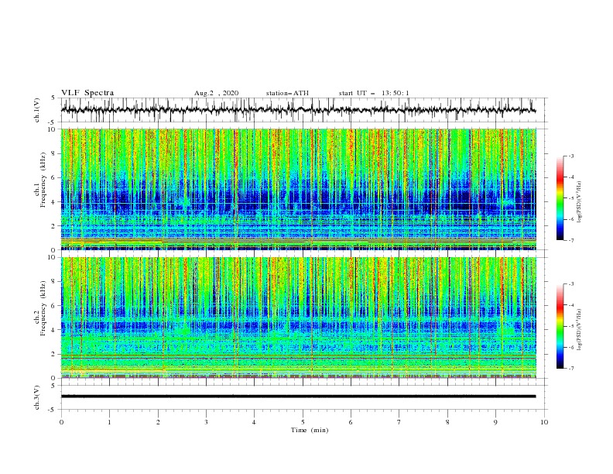Click the "7" time axis tick label

[x=399, y=422]
